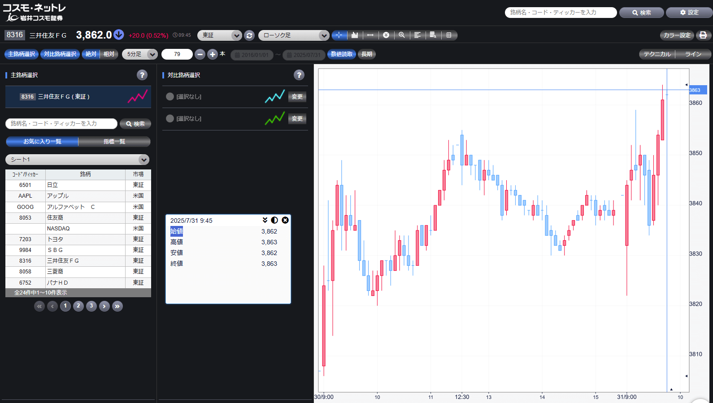
Task: Click the printer icon
Action: (x=703, y=35)
